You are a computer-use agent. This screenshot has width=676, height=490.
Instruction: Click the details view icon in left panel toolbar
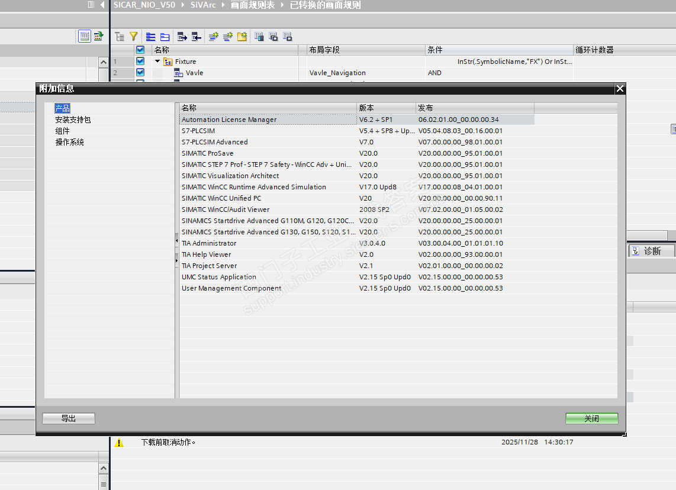point(85,36)
